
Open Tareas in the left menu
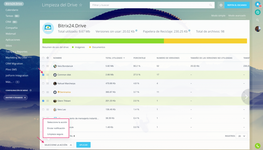[x=9, y=16]
